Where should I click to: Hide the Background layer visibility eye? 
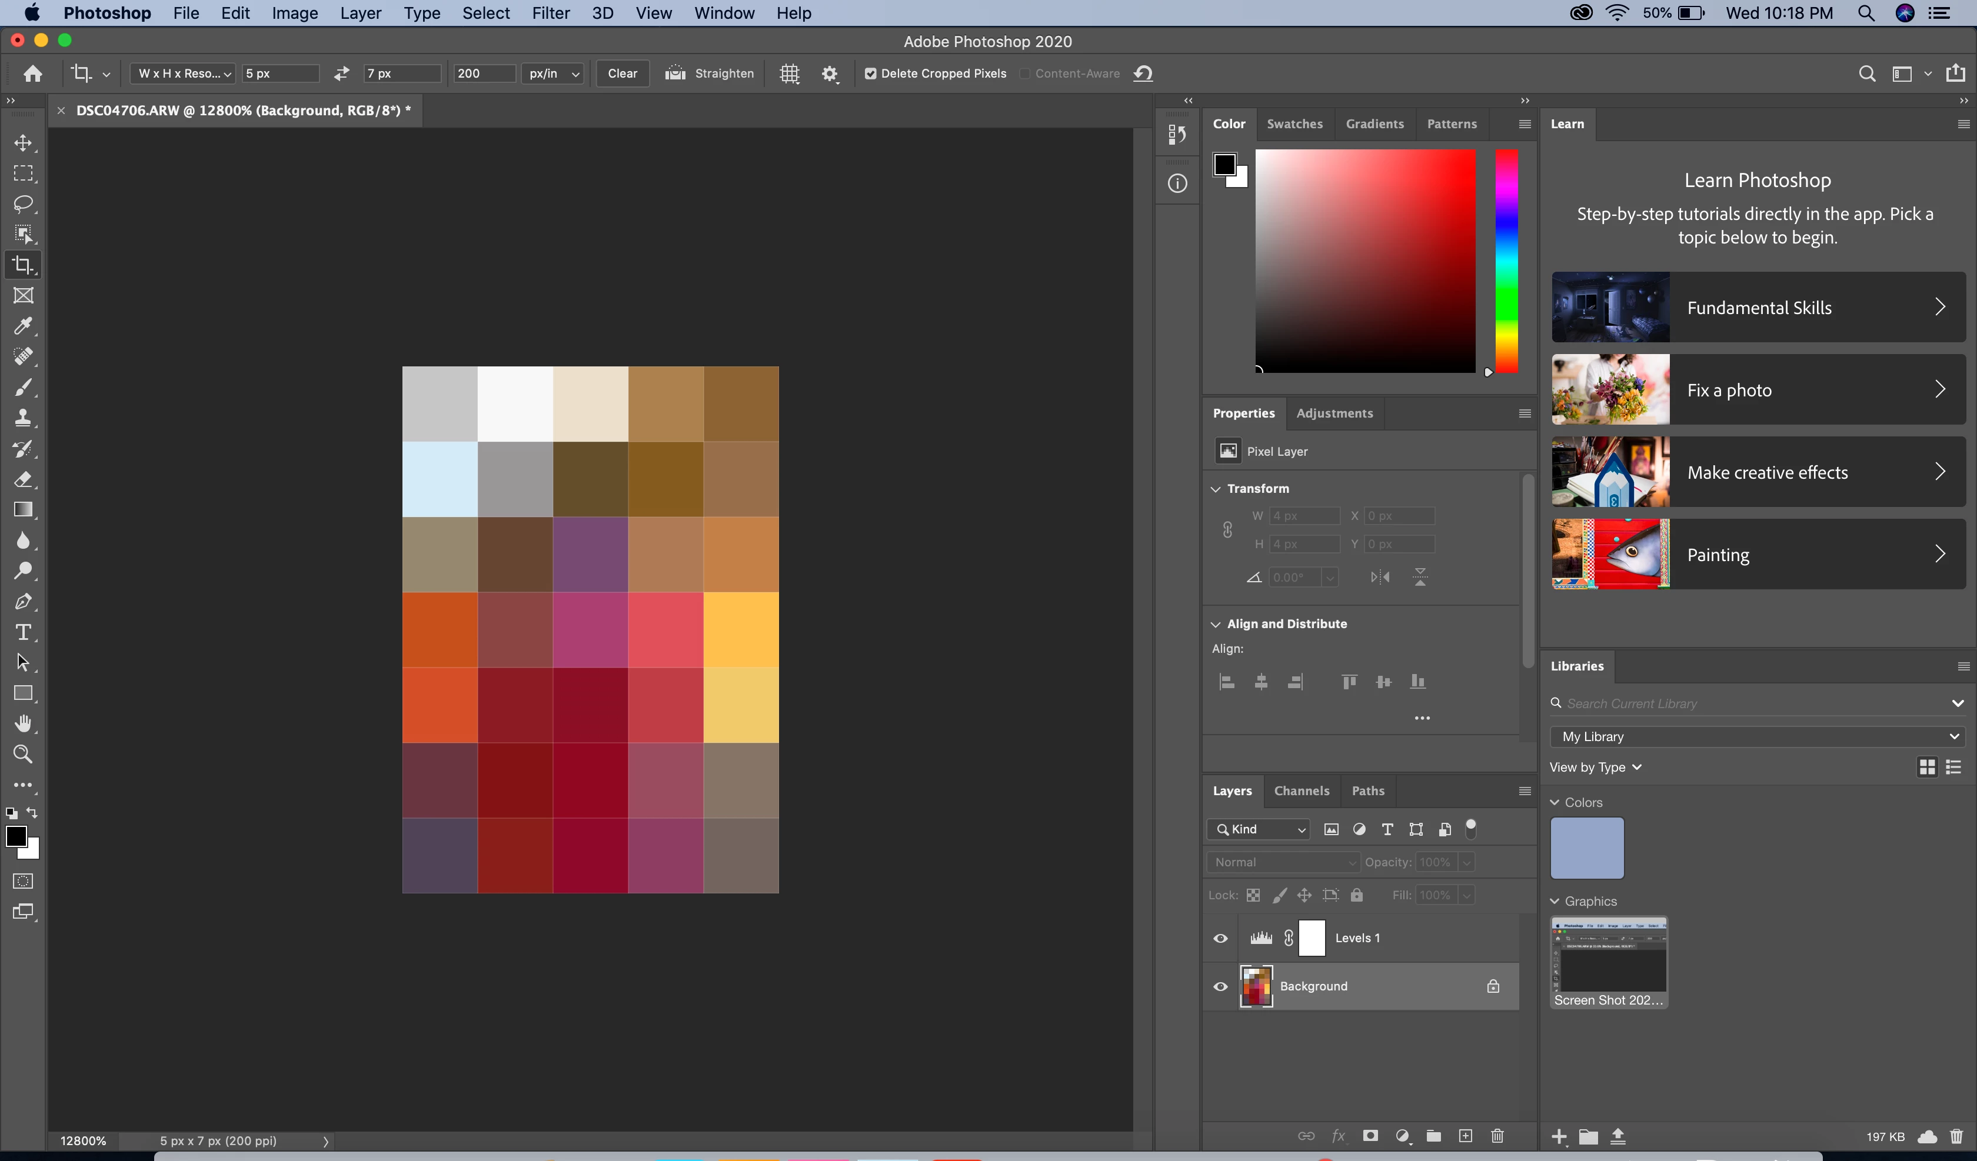tap(1221, 987)
